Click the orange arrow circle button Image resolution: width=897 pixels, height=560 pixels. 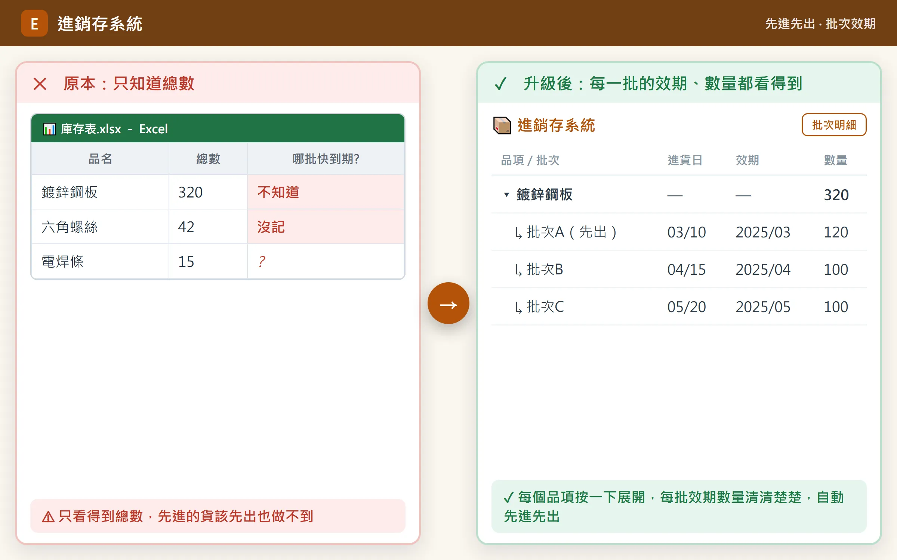pos(448,303)
